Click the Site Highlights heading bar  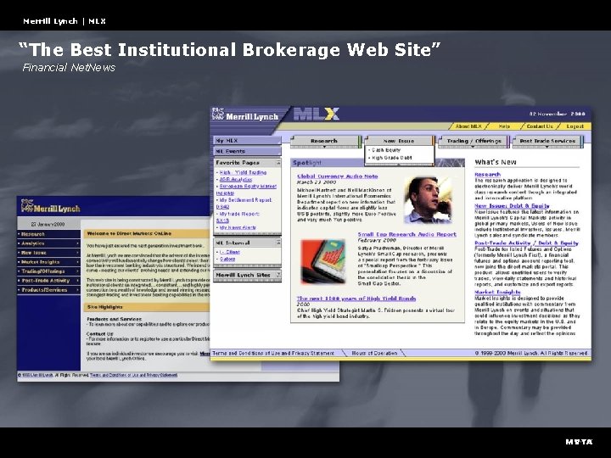[x=147, y=307]
